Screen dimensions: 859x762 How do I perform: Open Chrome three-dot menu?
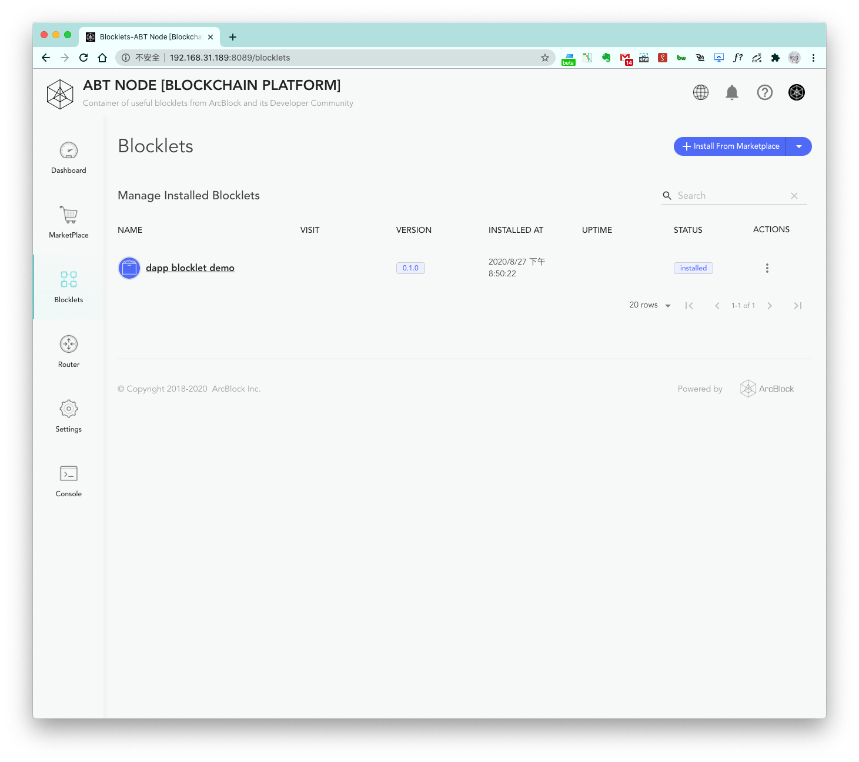click(813, 58)
